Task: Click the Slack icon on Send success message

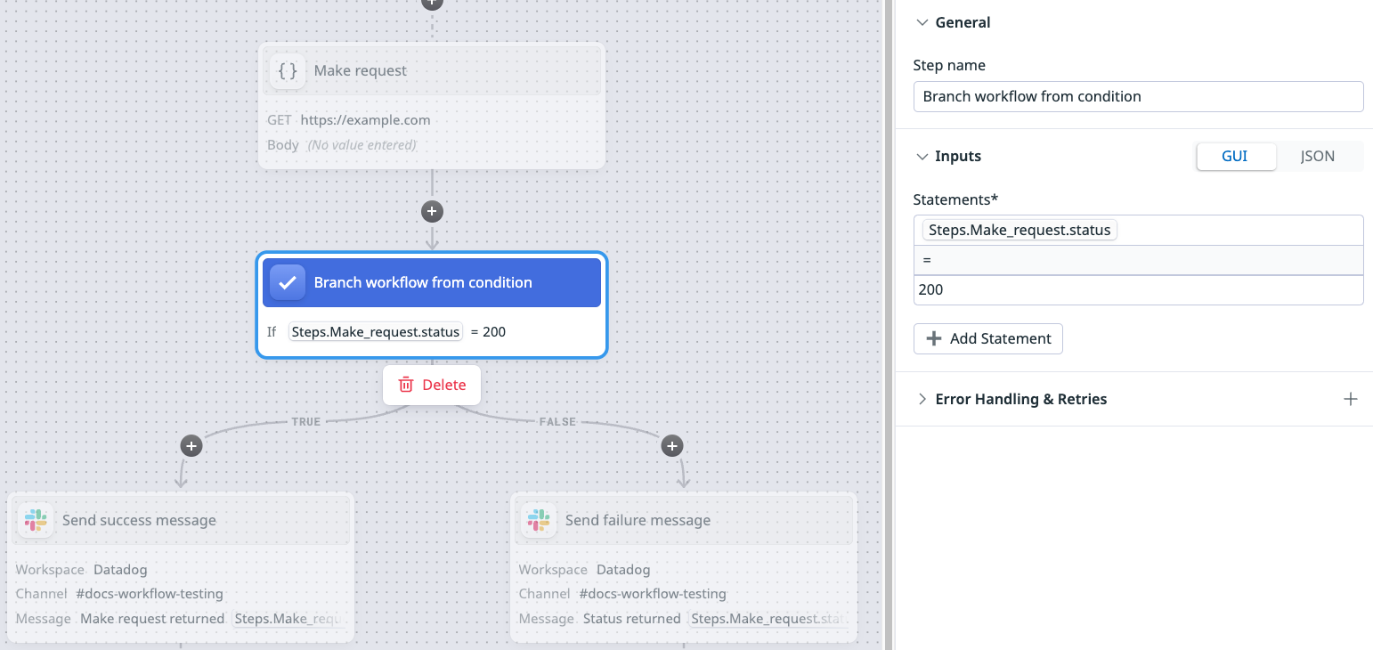Action: click(x=36, y=521)
